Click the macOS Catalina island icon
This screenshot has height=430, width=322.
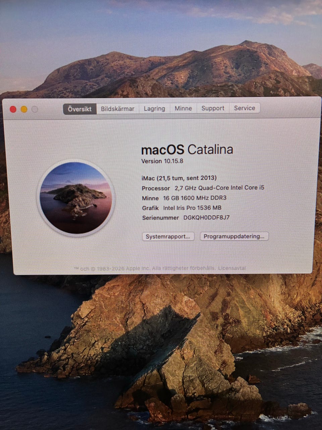(76, 198)
